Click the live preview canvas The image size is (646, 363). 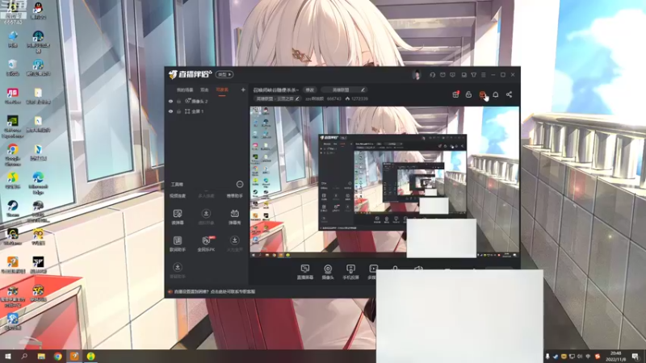384,182
